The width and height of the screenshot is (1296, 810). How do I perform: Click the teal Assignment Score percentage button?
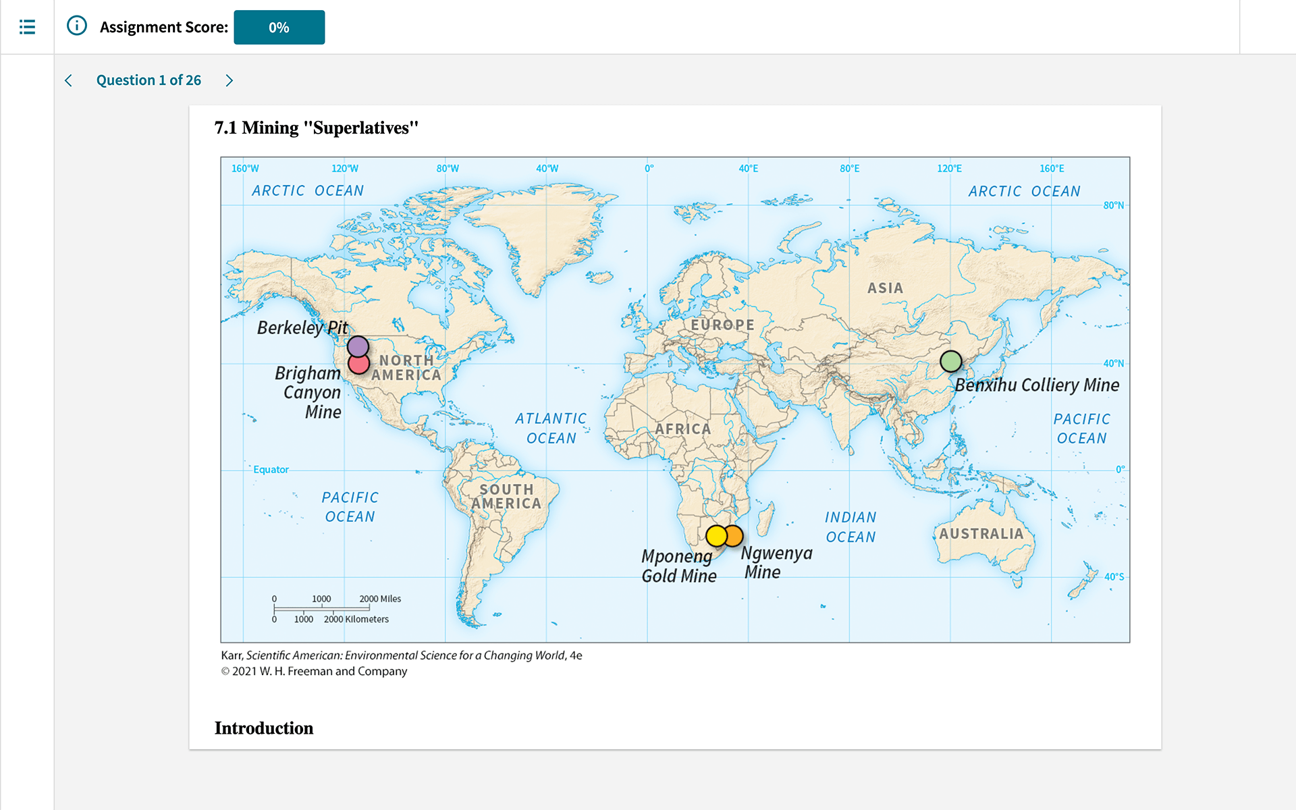278,26
